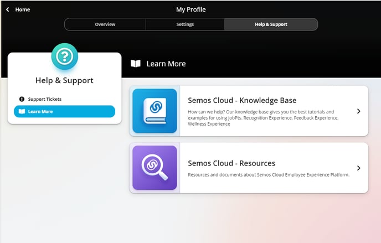
Task: Select the Learn More sidebar item
Action: pos(64,111)
